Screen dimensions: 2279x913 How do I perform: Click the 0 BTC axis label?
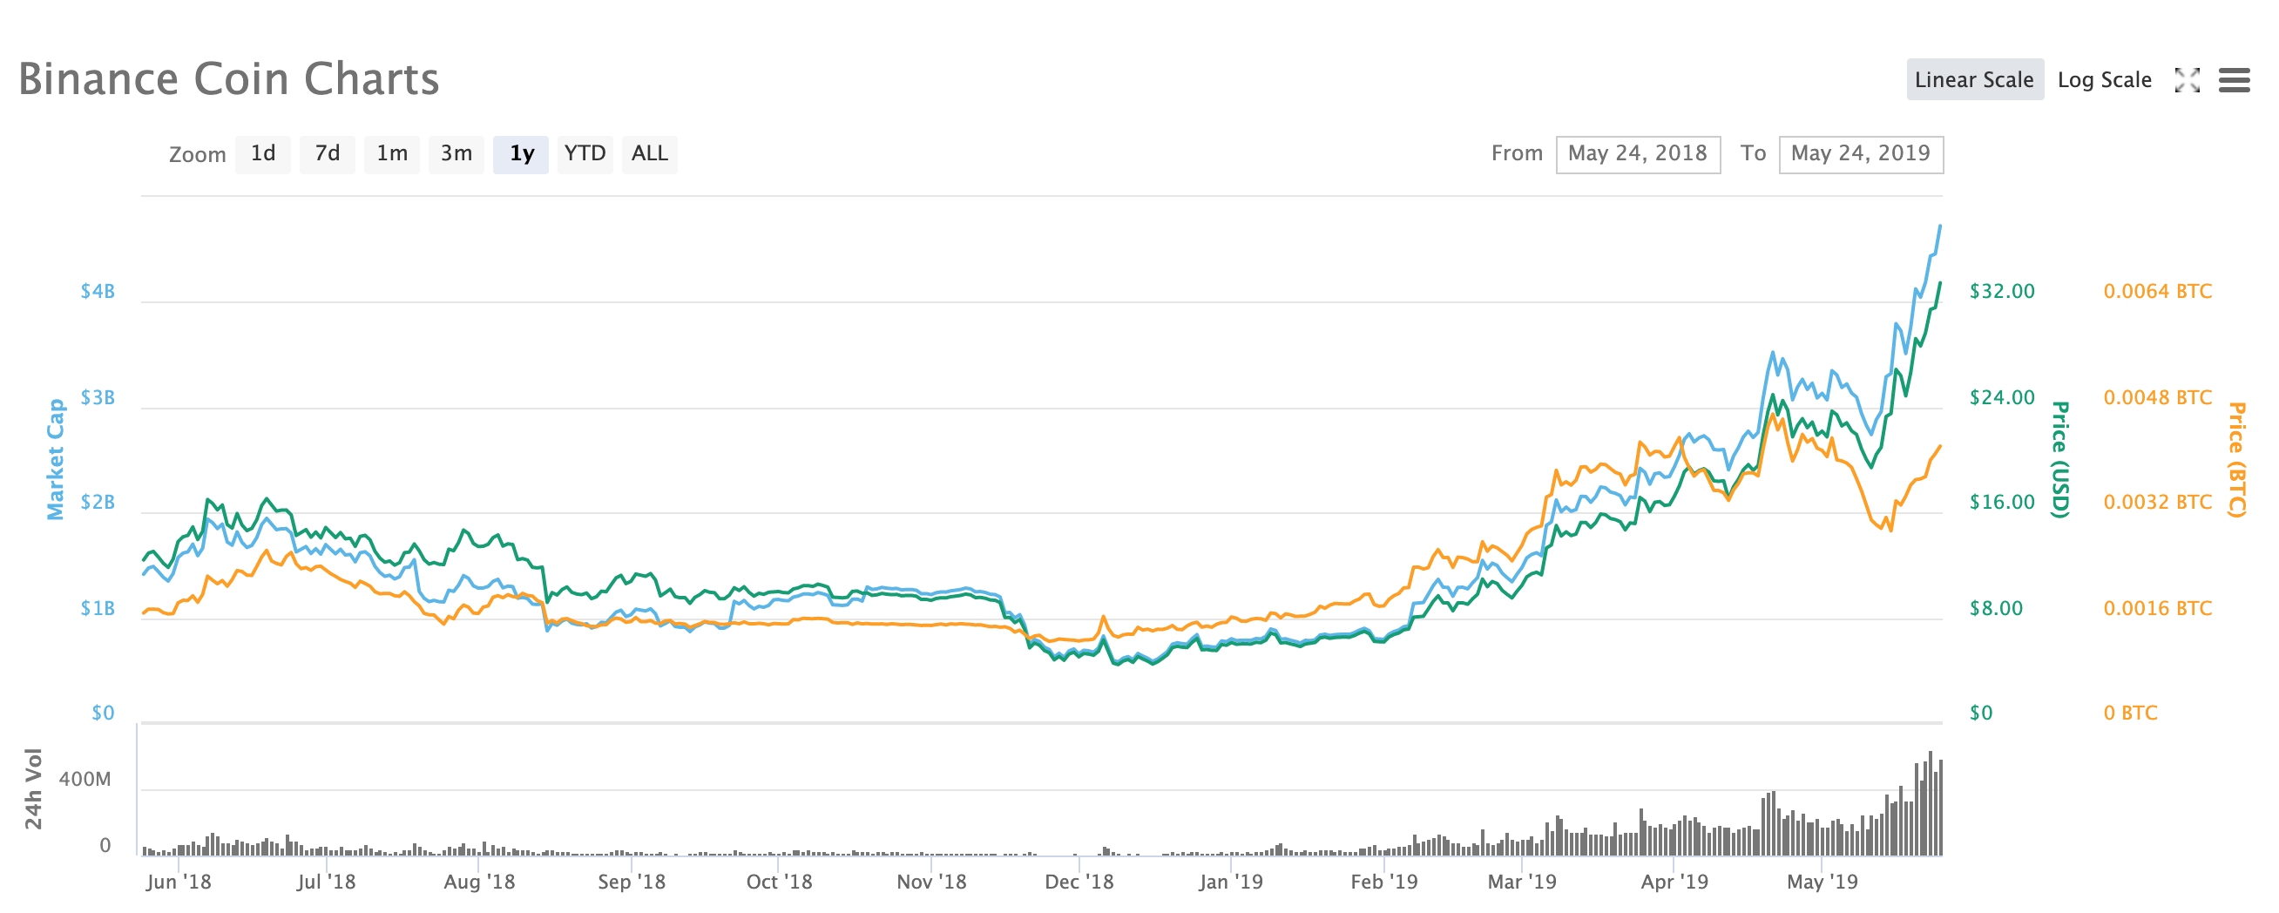point(2130,713)
